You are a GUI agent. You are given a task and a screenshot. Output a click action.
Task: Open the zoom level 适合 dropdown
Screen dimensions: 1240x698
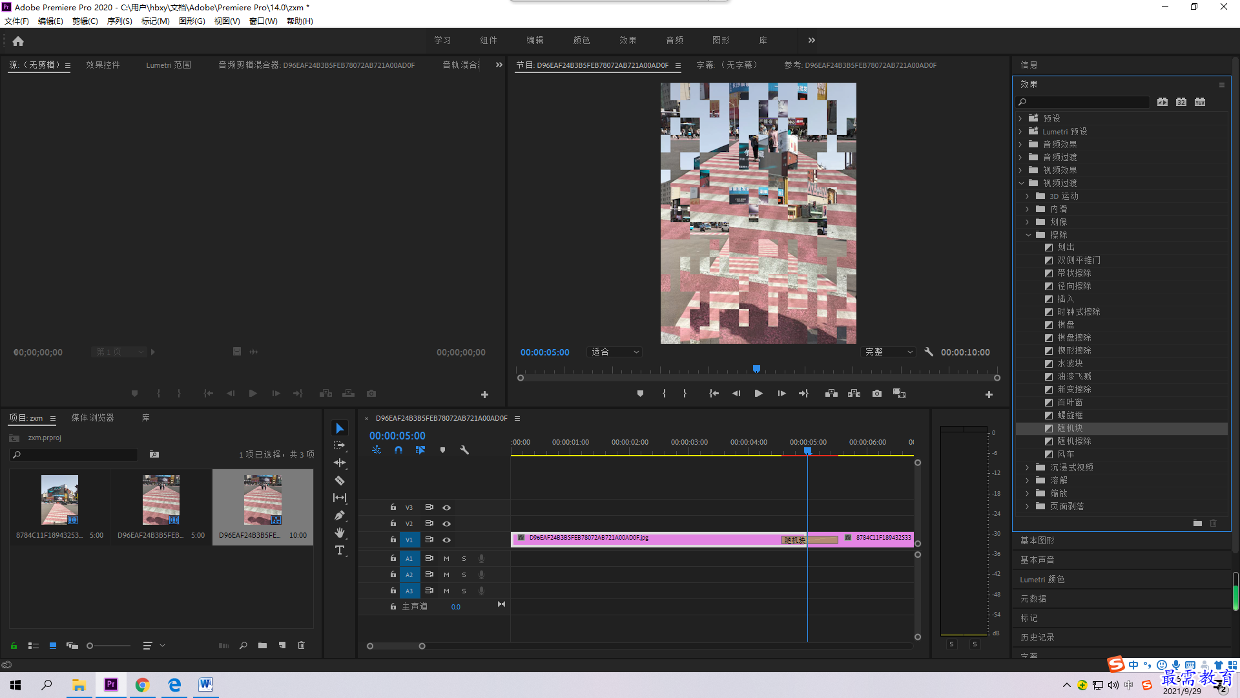point(614,352)
